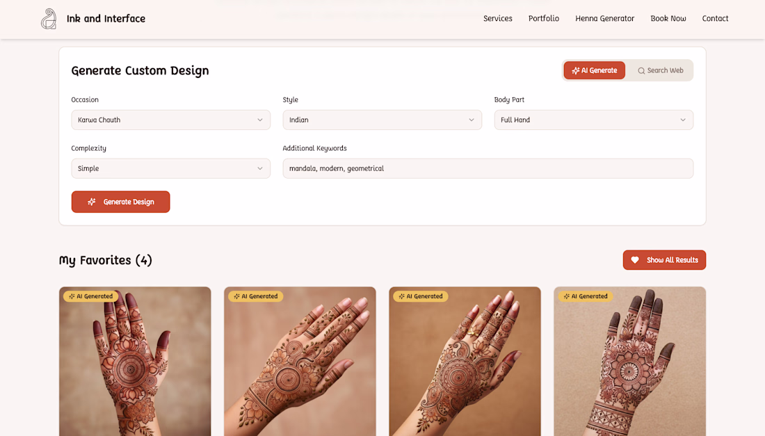Viewport: 765px width, 436px height.
Task: Click the sparkle icon in AI Generate toggle
Action: [x=576, y=71]
